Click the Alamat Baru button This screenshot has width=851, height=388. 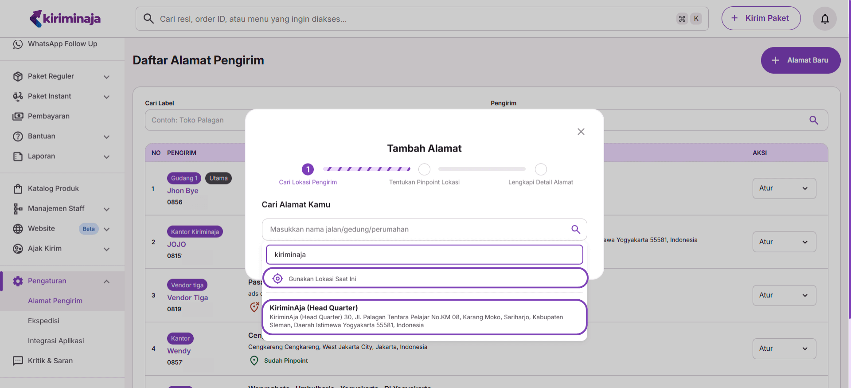(800, 60)
